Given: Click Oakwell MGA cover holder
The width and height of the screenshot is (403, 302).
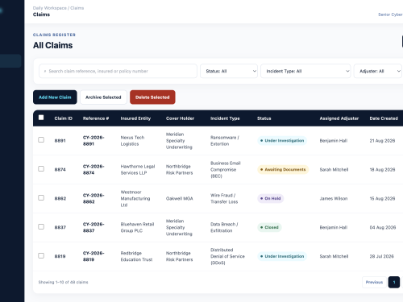Looking at the screenshot, I should click(180, 199).
